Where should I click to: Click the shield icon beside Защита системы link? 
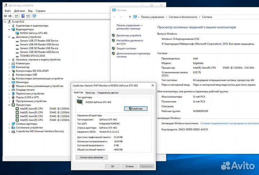[113, 49]
